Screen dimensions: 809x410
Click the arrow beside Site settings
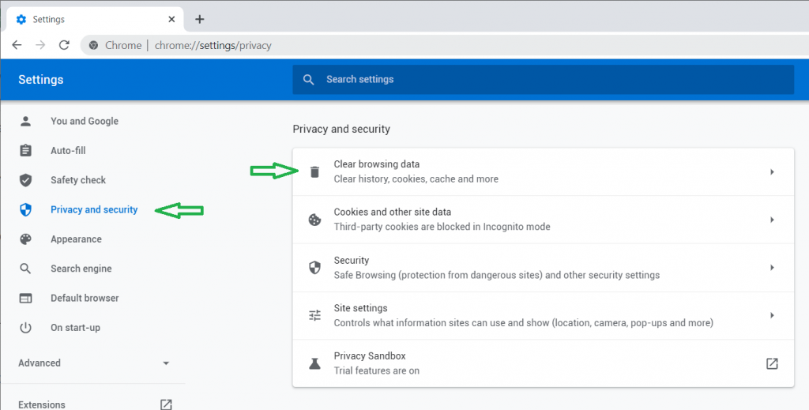tap(772, 315)
